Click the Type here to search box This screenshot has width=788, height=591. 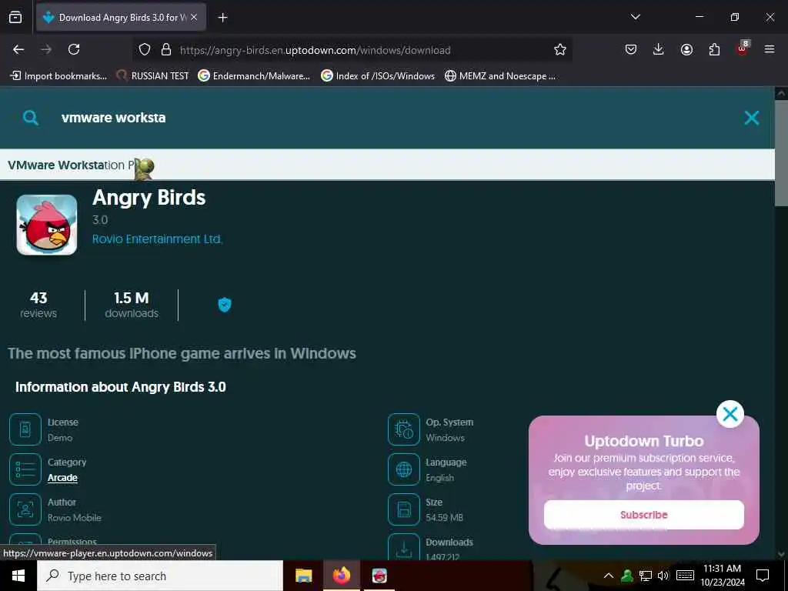point(160,576)
